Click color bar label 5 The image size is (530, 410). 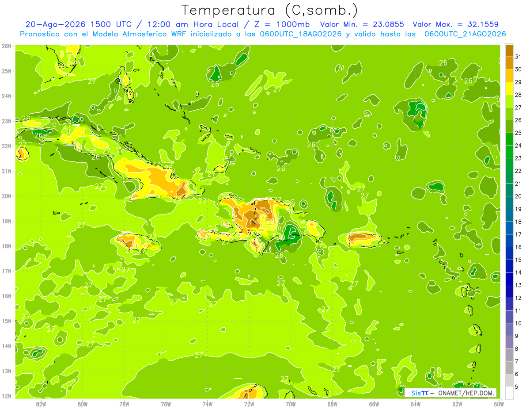point(517,387)
